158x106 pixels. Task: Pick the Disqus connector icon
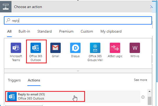75,48
